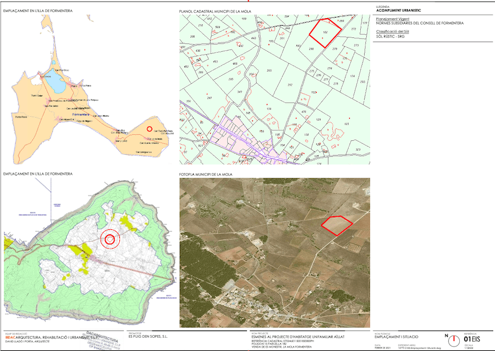The width and height of the screenshot is (495, 351).
Task: Click cadastral parcel number 453
Action: [x=216, y=62]
